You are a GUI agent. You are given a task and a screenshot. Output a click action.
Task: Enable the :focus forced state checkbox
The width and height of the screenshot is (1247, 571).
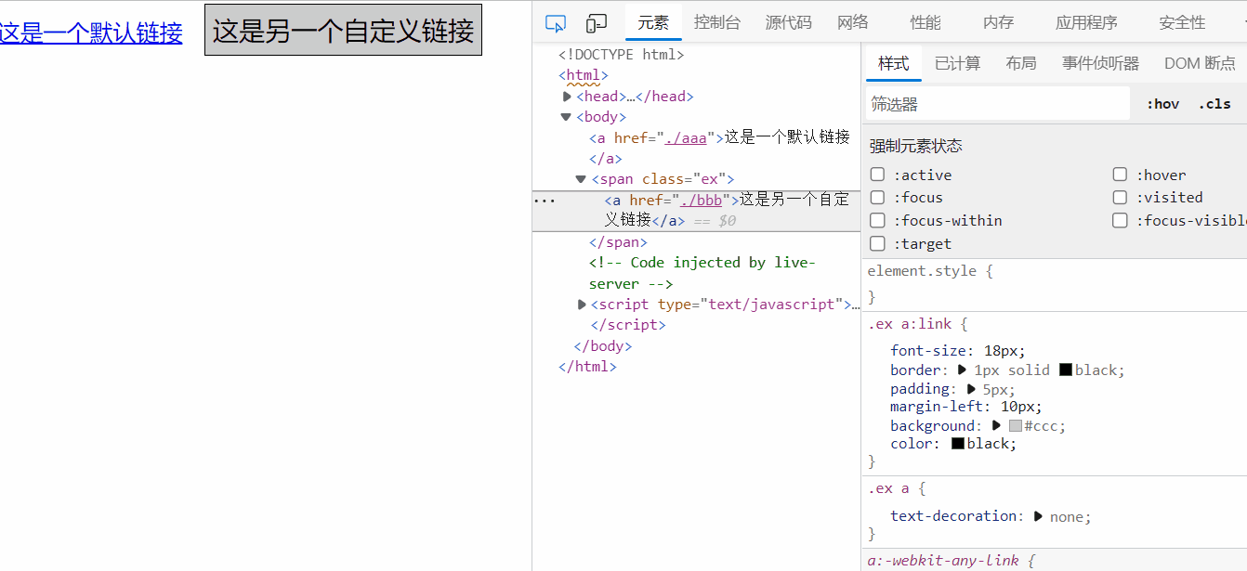(877, 197)
